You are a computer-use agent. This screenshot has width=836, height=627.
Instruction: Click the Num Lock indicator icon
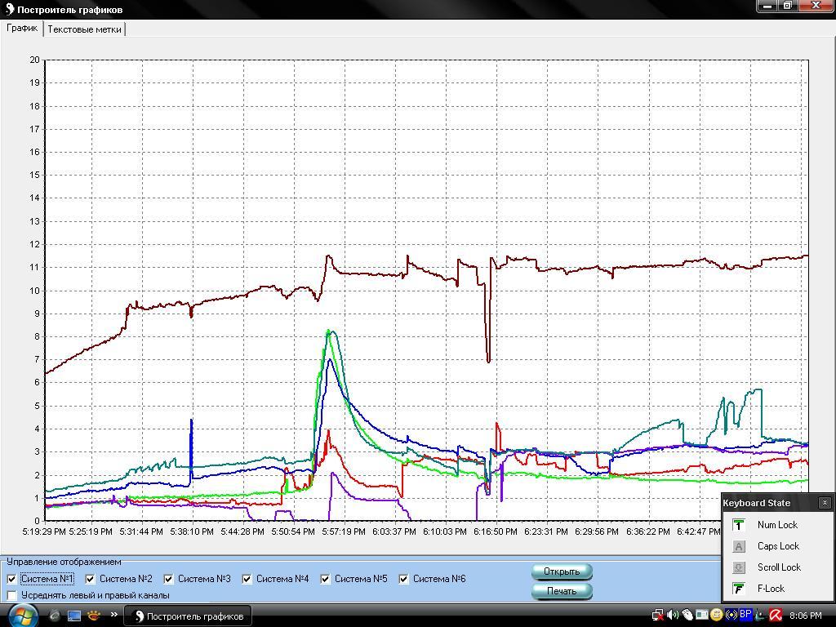coord(738,525)
